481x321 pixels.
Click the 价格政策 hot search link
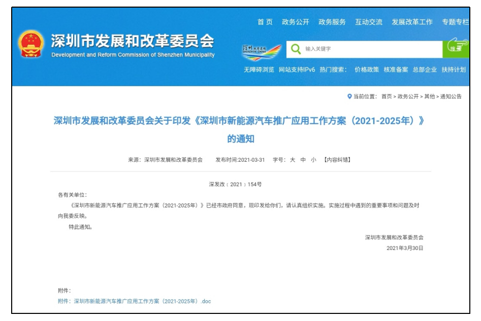point(367,70)
